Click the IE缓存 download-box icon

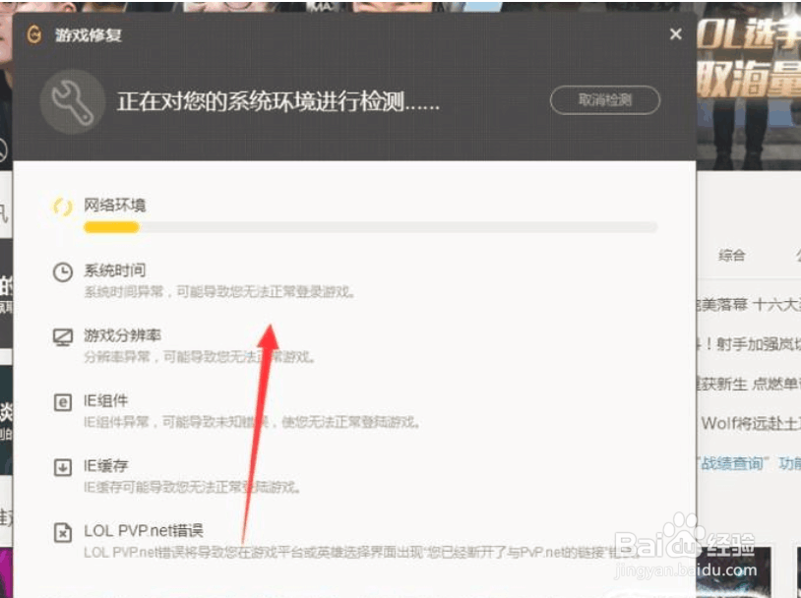(63, 467)
